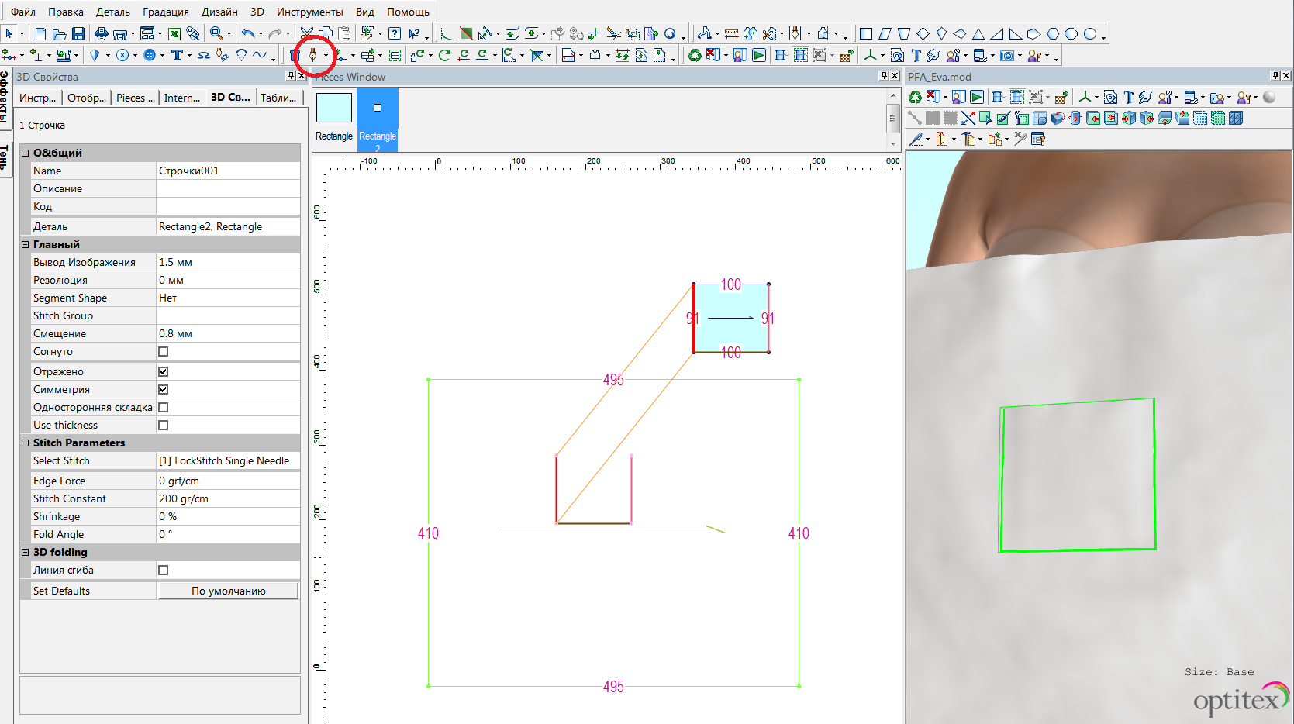The width and height of the screenshot is (1294, 724).
Task: Open the Помощь menu
Action: tap(408, 12)
